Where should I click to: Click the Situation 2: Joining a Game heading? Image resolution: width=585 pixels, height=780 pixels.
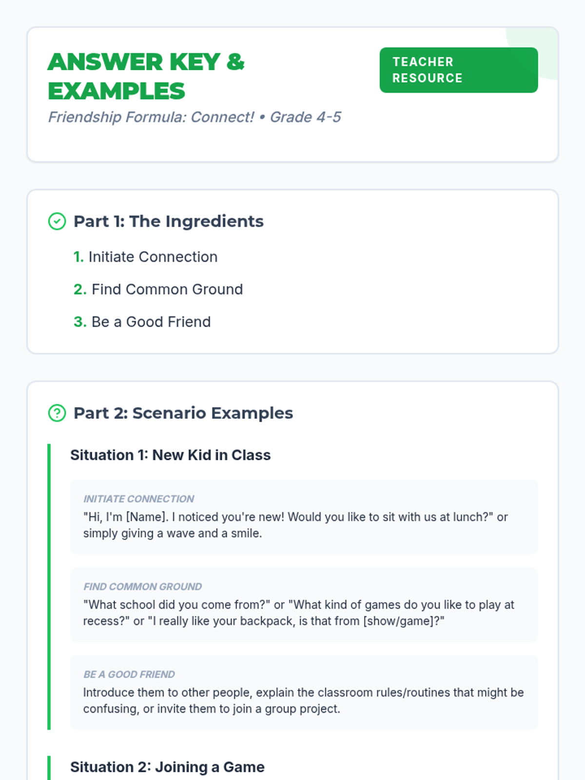(x=167, y=767)
